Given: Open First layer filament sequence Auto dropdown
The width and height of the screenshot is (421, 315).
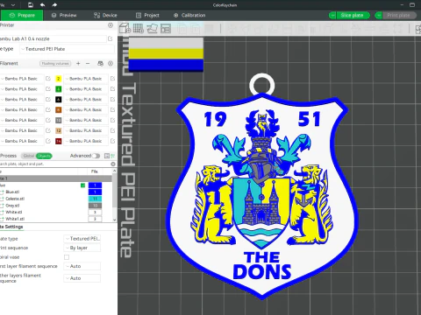Looking at the screenshot, I should tap(82, 266).
